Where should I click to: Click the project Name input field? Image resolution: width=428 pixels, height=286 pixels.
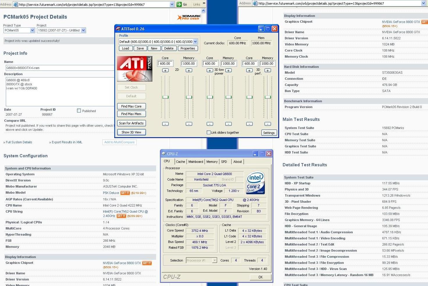click(x=60, y=68)
